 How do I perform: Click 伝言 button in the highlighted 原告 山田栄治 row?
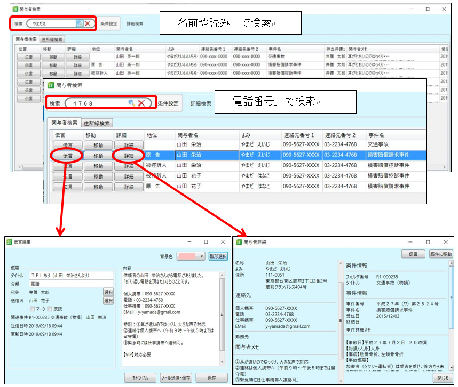tap(68, 156)
